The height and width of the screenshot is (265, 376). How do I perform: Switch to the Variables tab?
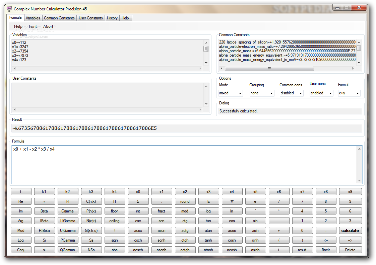point(33,18)
